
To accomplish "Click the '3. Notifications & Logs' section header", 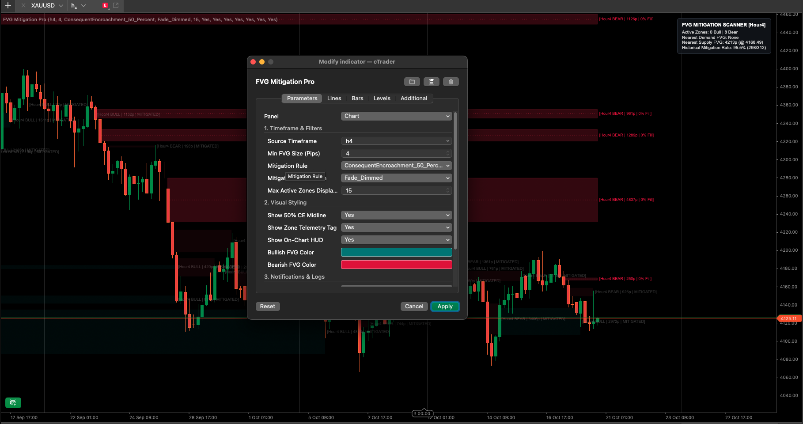I will (294, 276).
